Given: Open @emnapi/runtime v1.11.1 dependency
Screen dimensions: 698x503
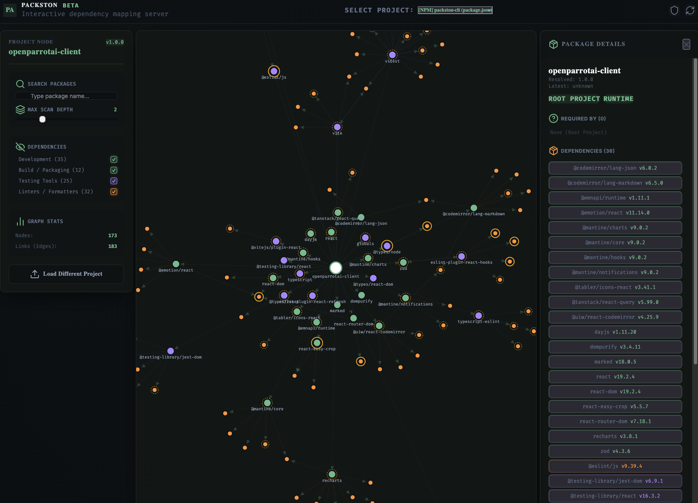Looking at the screenshot, I should 615,198.
